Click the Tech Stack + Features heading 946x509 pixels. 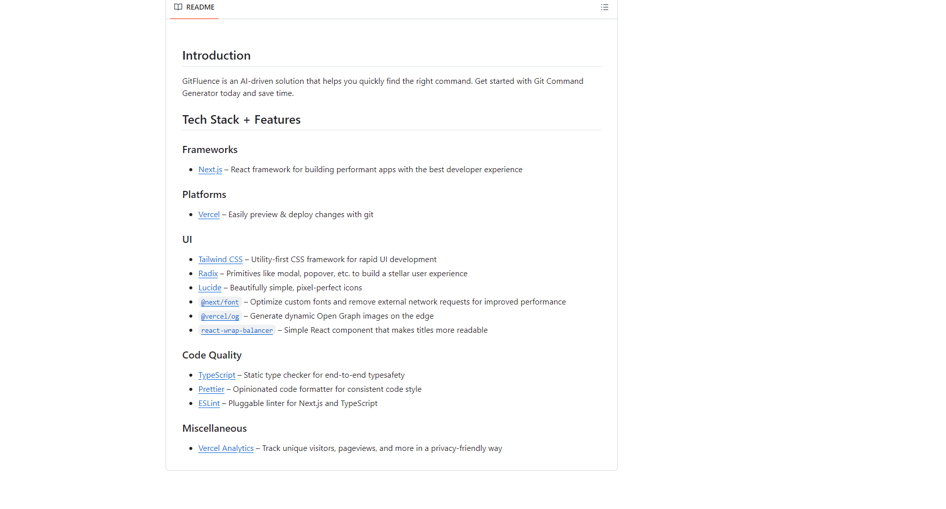click(241, 120)
